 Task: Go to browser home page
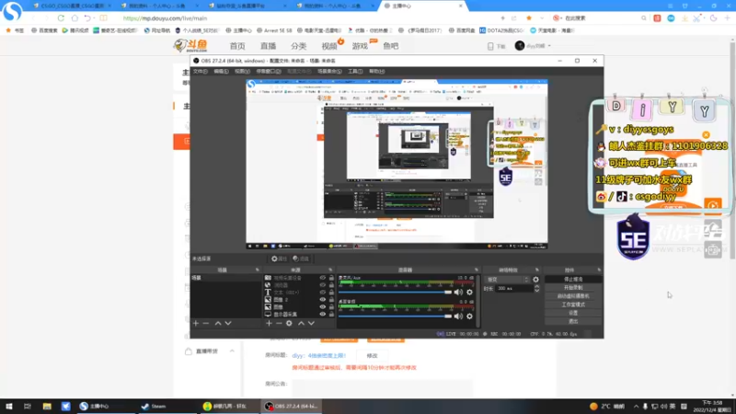pos(75,18)
